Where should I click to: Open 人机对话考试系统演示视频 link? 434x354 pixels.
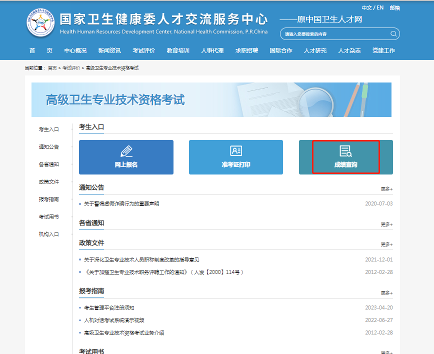click(x=114, y=320)
